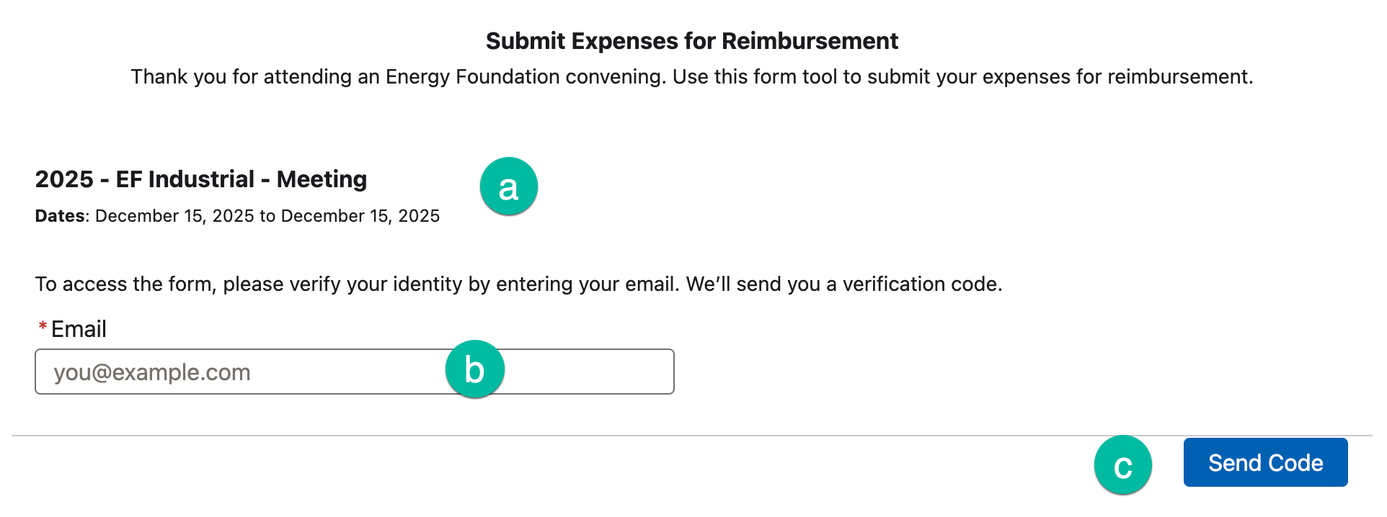Click the 'Email' field label
This screenshot has width=1387, height=517.
[79, 329]
